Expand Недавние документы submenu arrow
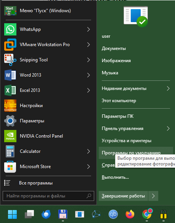This screenshot has width=175, height=223. tap(168, 88)
